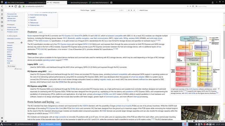
Task: Open the closed tabs trash icon
Action: [213, 2]
